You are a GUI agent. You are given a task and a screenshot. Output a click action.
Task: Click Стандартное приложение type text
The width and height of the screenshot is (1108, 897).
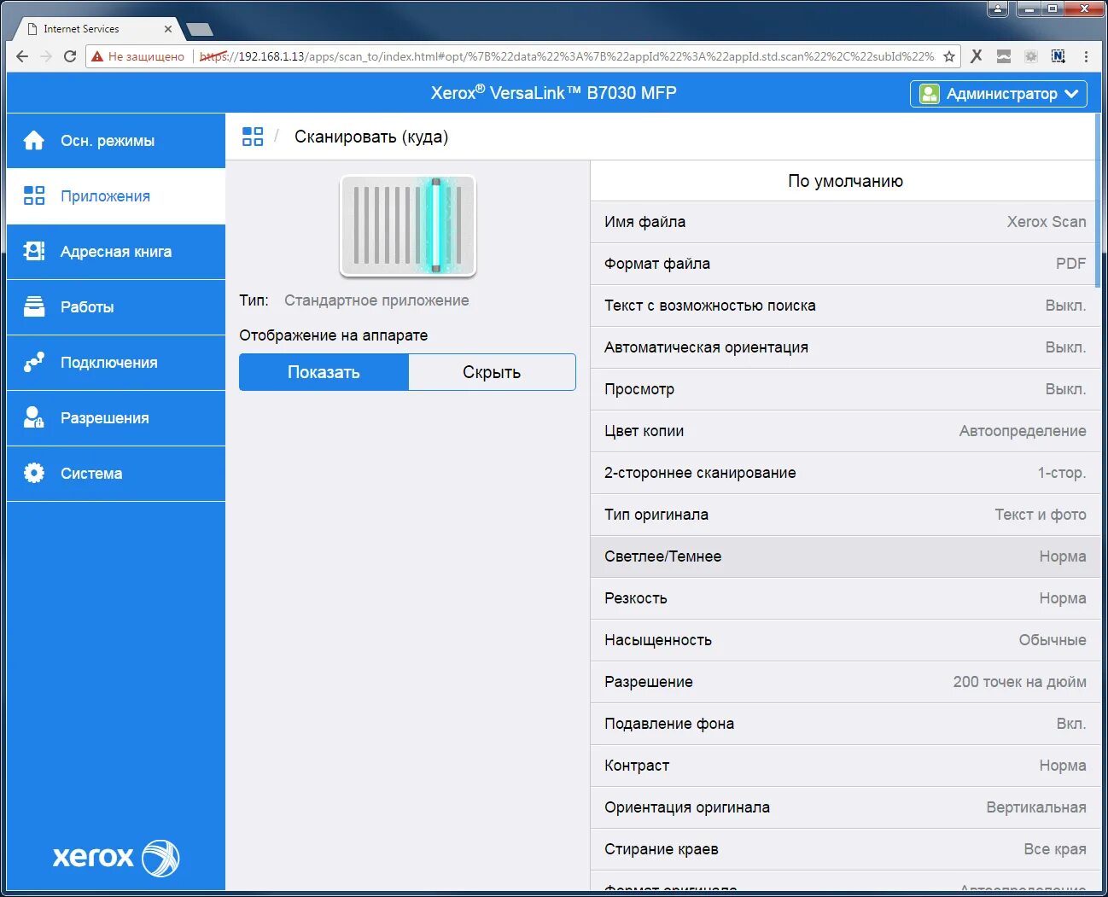click(376, 300)
